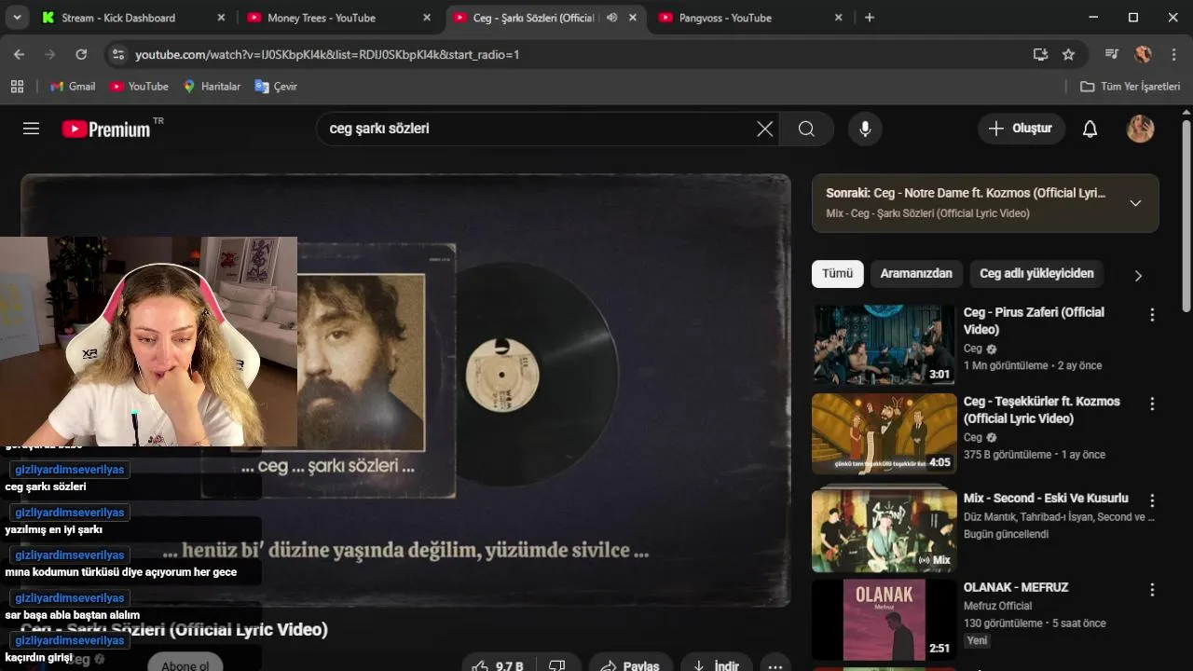
Task: Open the YouTube bookmark
Action: click(139, 86)
